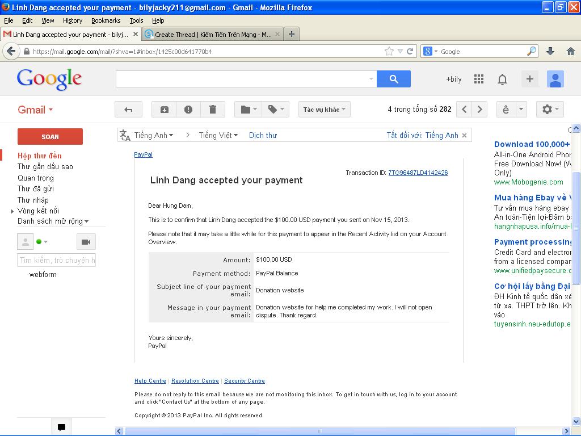Open the View menu
This screenshot has height=436, width=581.
pos(48,20)
